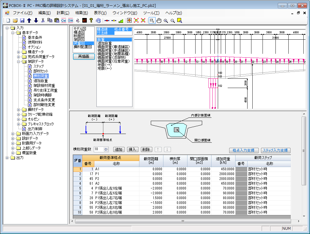Expand the 鋼材データ tree folder

[x=19, y=110]
